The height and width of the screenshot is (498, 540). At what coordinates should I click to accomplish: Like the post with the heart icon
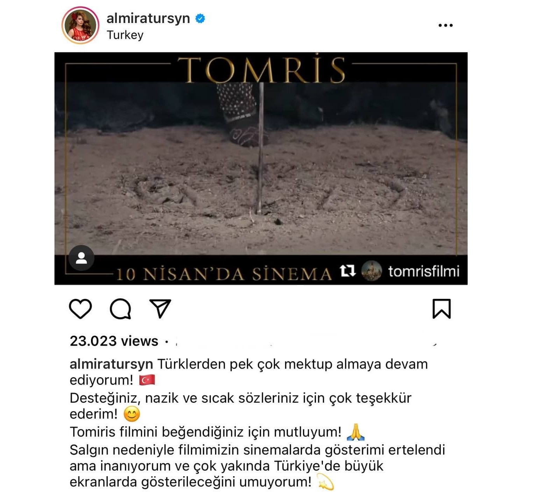click(81, 309)
